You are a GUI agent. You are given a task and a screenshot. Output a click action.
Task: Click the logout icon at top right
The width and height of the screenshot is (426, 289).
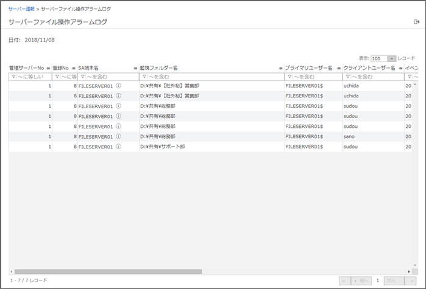tap(417, 22)
